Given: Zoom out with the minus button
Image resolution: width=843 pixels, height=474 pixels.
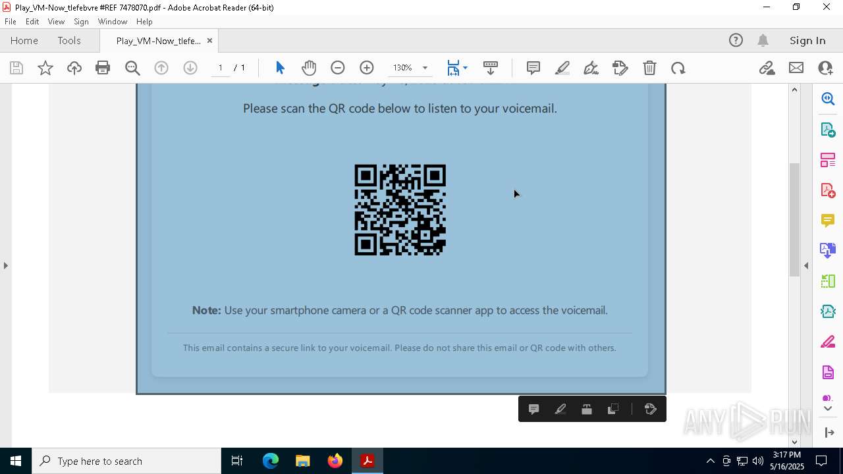Looking at the screenshot, I should 338,68.
